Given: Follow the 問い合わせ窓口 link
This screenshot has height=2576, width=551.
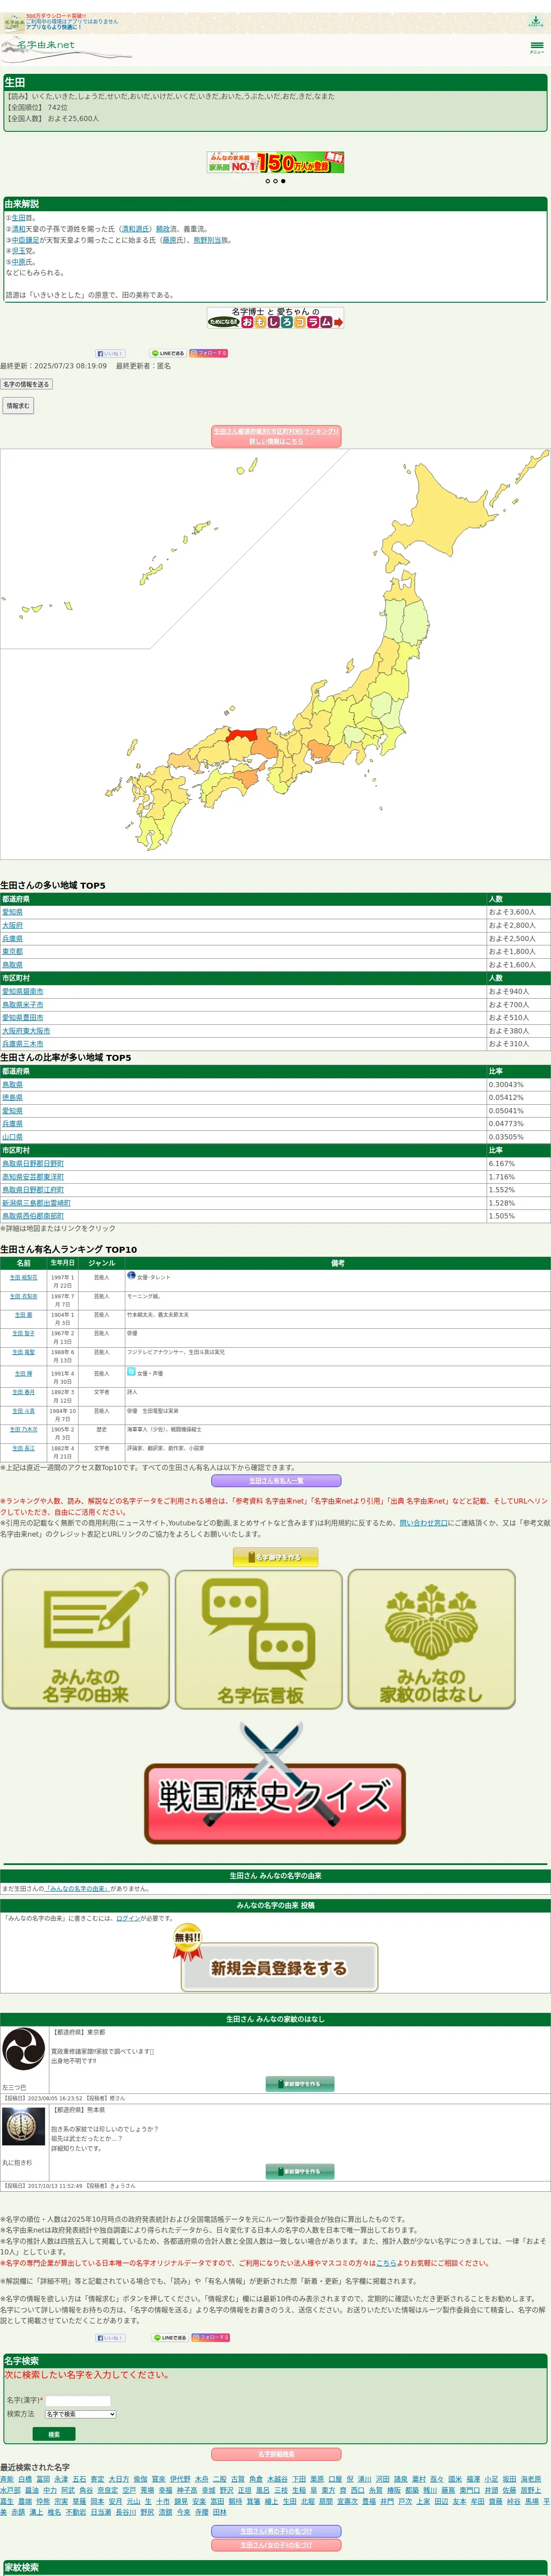Looking at the screenshot, I should pos(424,1523).
